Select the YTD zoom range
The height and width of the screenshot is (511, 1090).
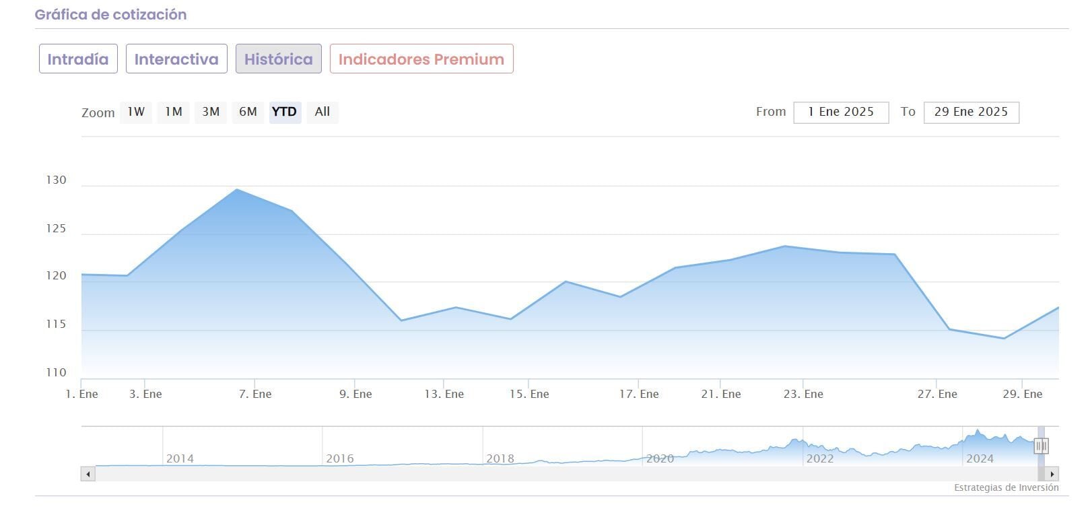(x=285, y=112)
